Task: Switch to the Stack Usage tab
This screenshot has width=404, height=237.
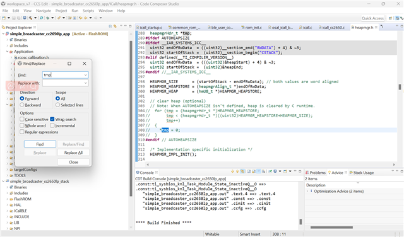Action: pos(361,173)
